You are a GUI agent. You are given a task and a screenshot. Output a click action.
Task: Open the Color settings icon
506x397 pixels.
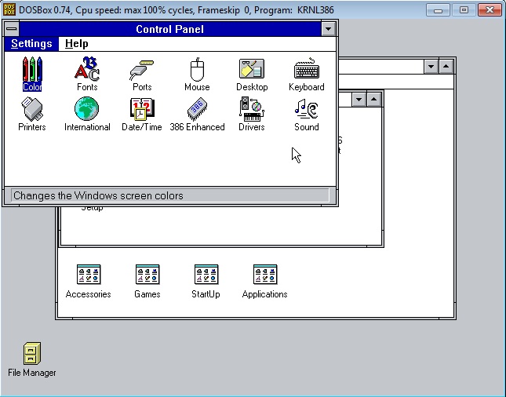32,74
